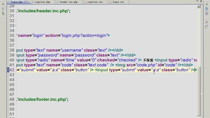Minimize the editor area
Viewport: 210px width, 118px height.
pos(198,1)
